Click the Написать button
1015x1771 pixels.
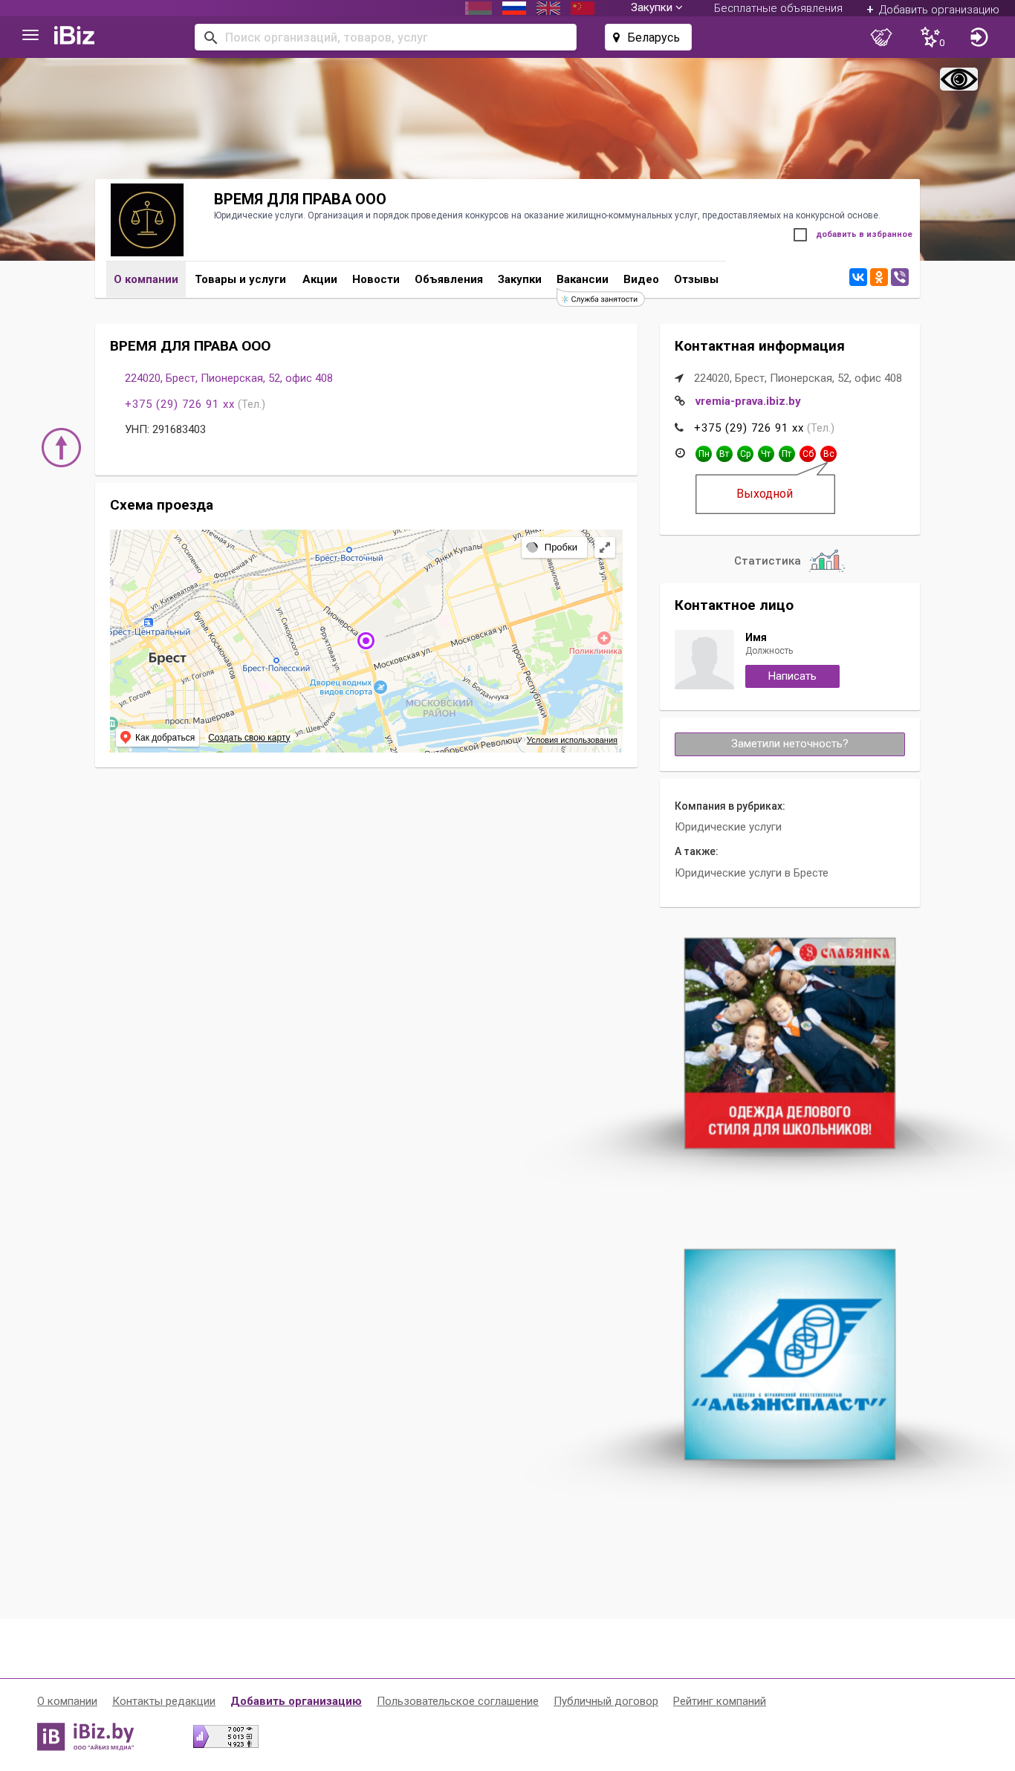[792, 676]
